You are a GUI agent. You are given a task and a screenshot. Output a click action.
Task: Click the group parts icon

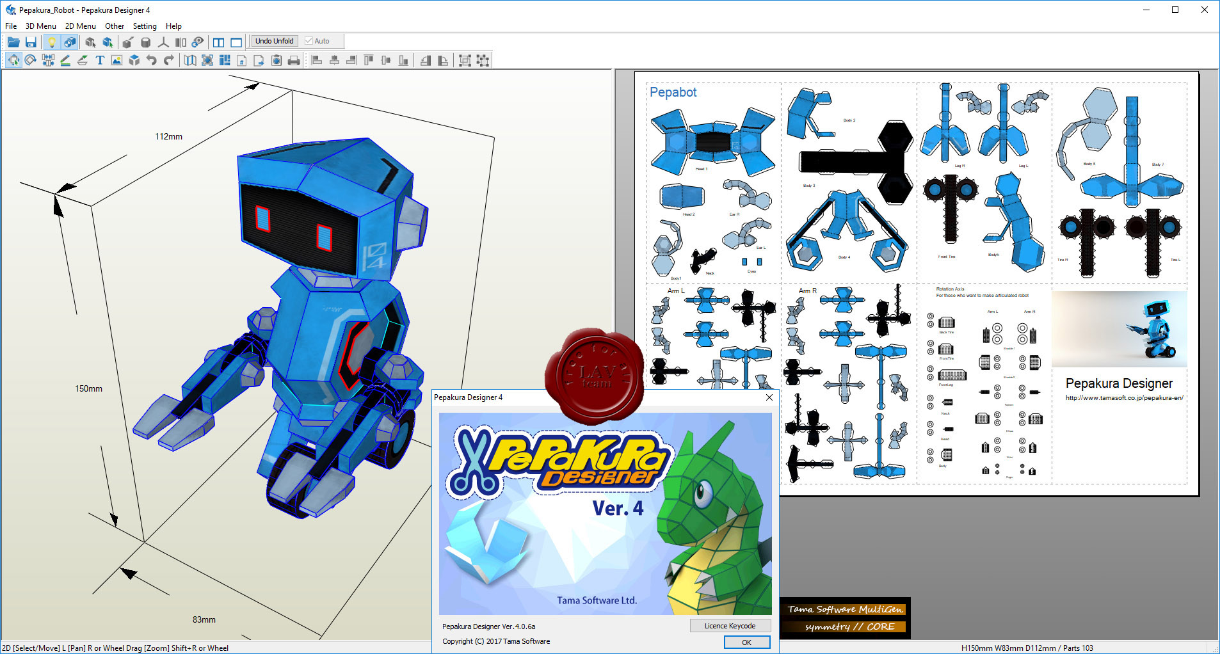coord(465,60)
